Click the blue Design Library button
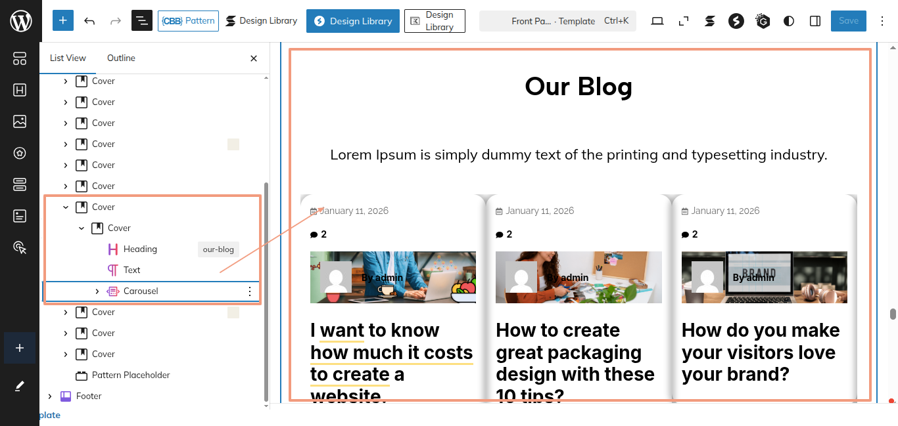898x426 pixels. [352, 21]
